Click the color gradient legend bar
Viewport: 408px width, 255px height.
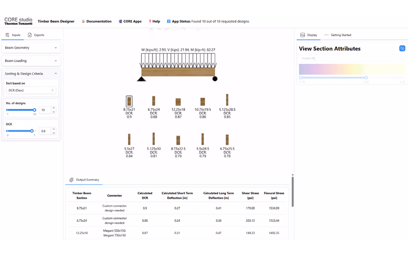pos(352,69)
